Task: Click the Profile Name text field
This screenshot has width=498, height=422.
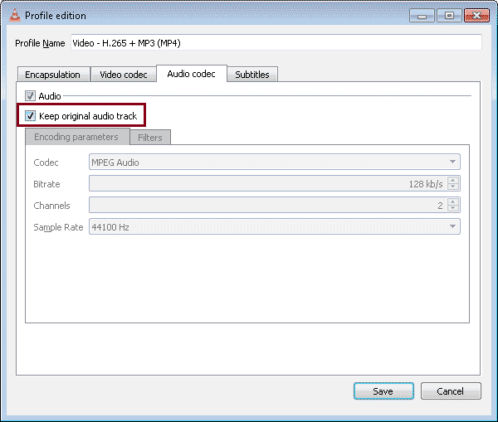Action: tap(276, 42)
